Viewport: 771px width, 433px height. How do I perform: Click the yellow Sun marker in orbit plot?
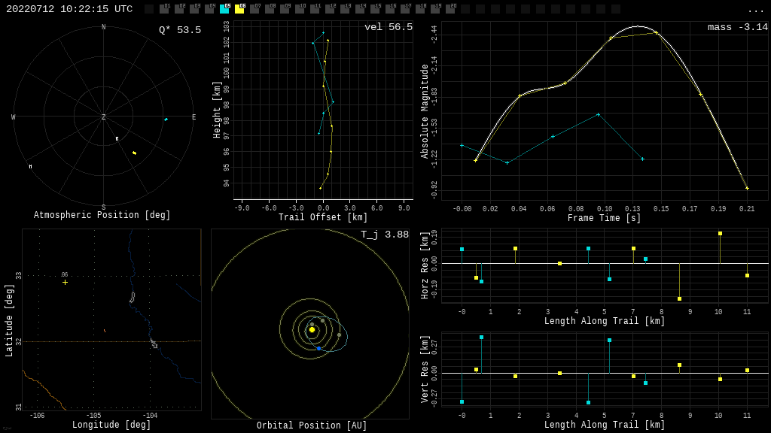tap(312, 329)
